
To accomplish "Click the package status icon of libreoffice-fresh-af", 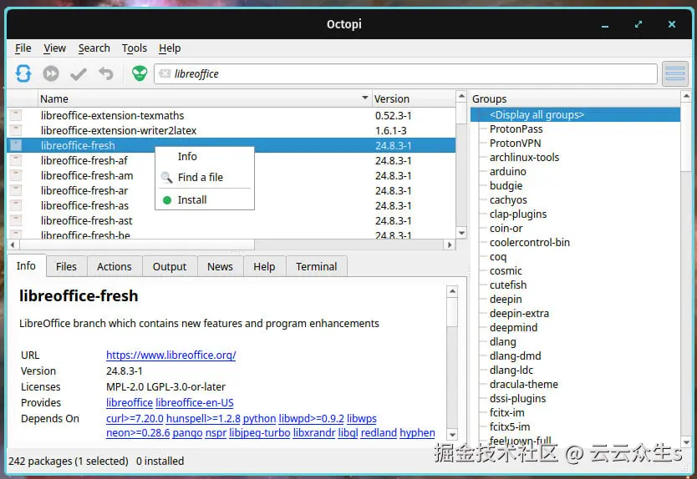I will 16,160.
